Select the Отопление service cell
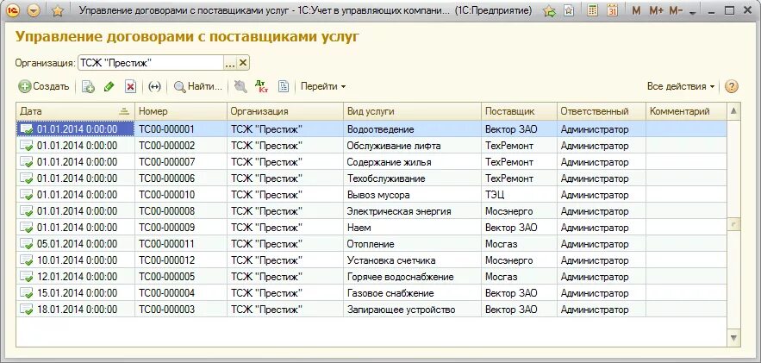Image resolution: width=761 pixels, height=363 pixels. 412,244
